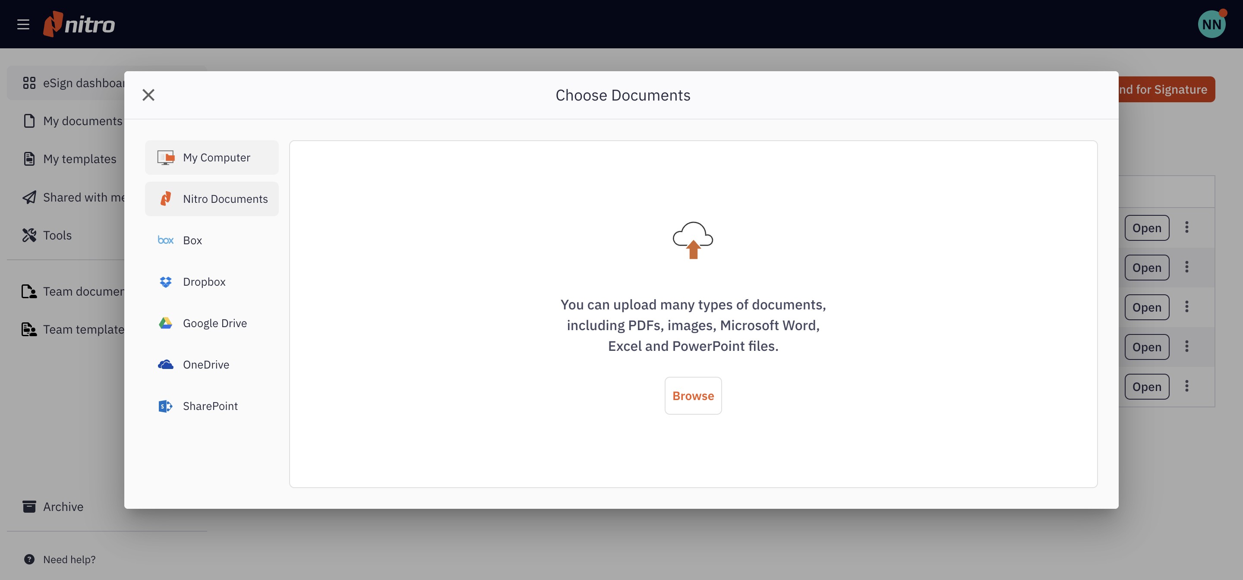Image resolution: width=1243 pixels, height=580 pixels.
Task: Click the Box logo icon
Action: pos(165,240)
